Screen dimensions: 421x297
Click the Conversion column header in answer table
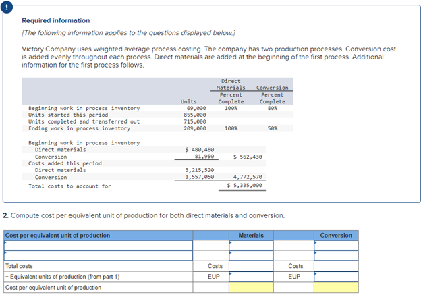[x=336, y=235]
